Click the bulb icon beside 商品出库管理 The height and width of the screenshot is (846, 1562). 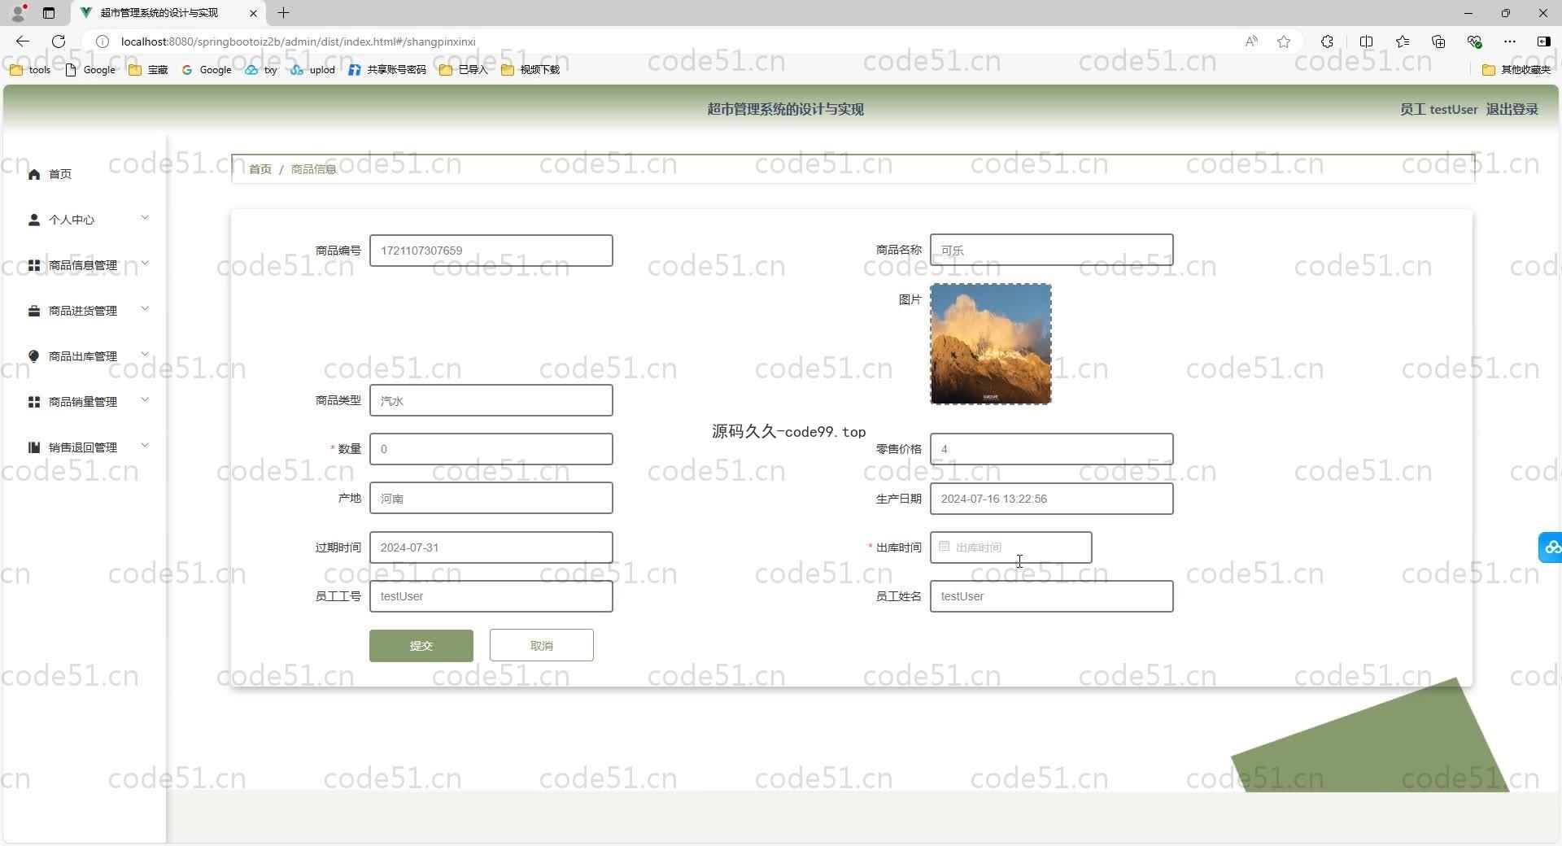[x=34, y=356]
